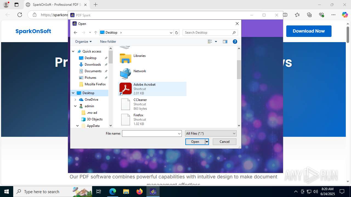Open Firefox from taskbar
This screenshot has height=197, width=351.
tap(140, 192)
